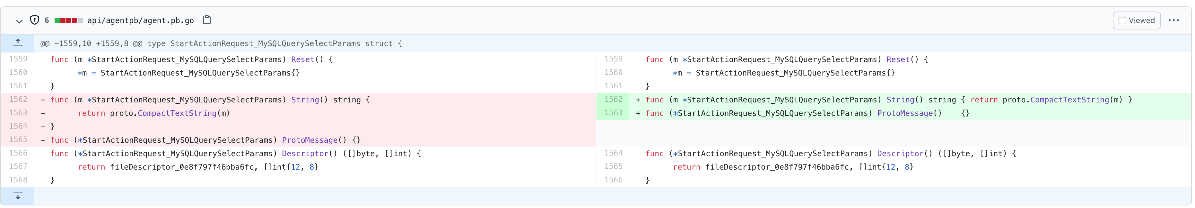This screenshot has width=1195, height=208.
Task: Copy the file path api/agentpb/agent.pb.go
Action: (207, 20)
